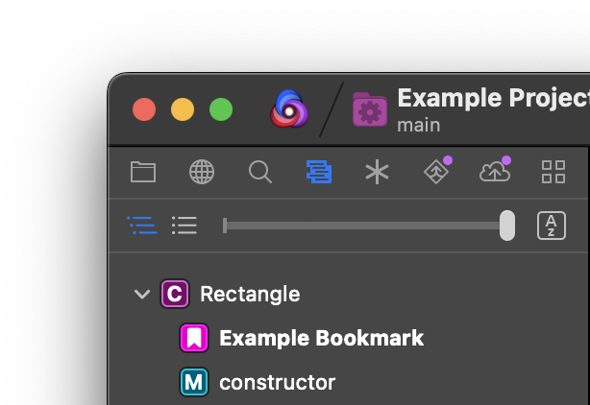
Task: Switch to hierarchical indented list view
Action: pyautogui.click(x=142, y=225)
